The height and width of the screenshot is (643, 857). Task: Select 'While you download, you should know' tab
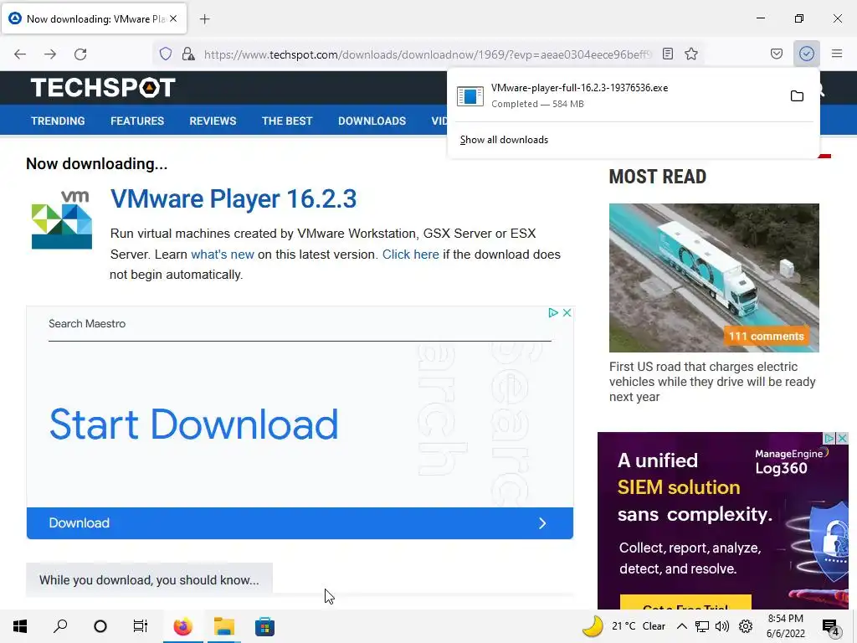pyautogui.click(x=149, y=580)
